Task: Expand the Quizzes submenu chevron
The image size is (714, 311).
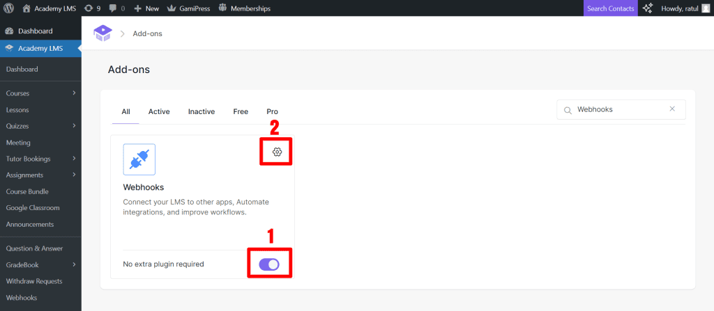Action: point(74,125)
